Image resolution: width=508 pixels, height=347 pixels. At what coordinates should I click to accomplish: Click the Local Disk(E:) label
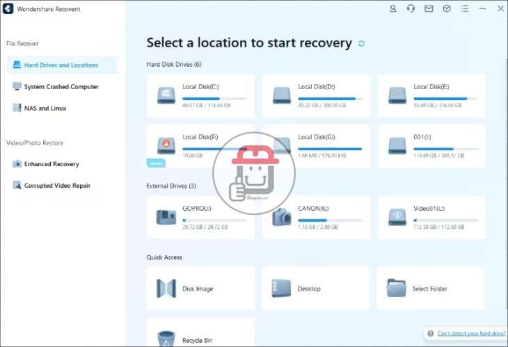click(431, 87)
